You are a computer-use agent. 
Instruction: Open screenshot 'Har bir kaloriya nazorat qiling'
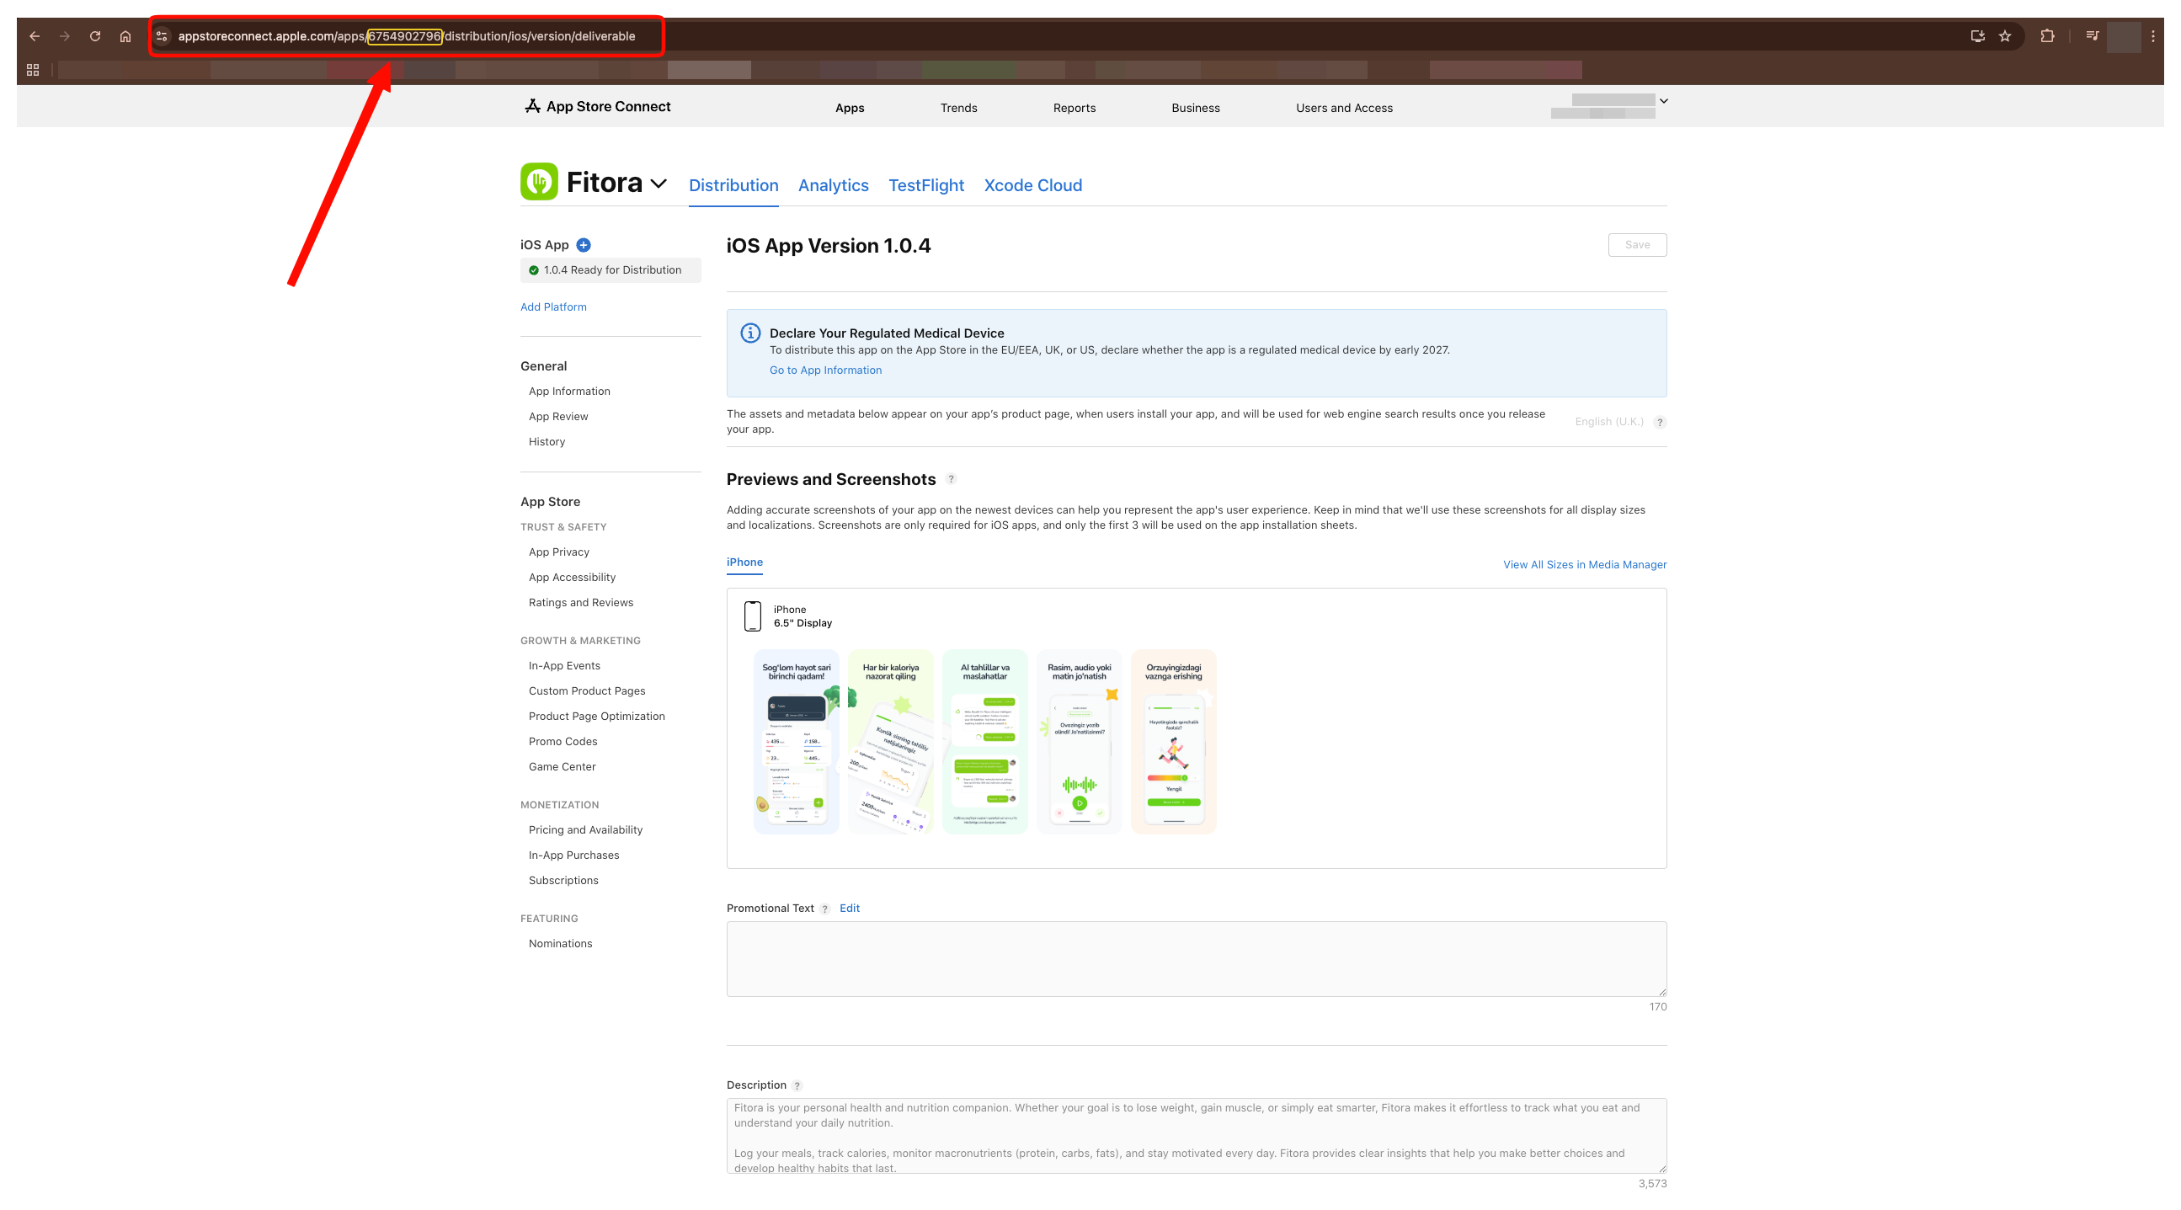890,743
